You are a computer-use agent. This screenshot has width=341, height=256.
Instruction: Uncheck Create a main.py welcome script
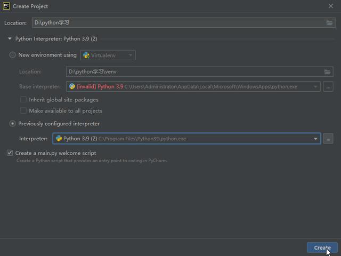point(10,153)
